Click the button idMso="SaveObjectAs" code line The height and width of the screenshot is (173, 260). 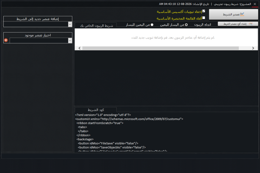[x=112, y=147]
